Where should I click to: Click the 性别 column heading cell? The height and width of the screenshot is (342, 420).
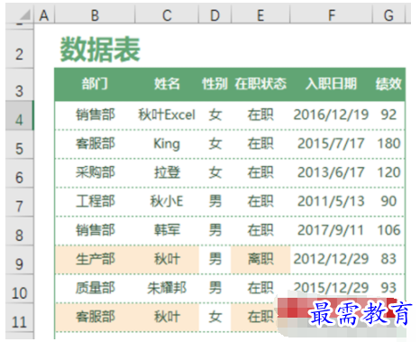point(215,84)
